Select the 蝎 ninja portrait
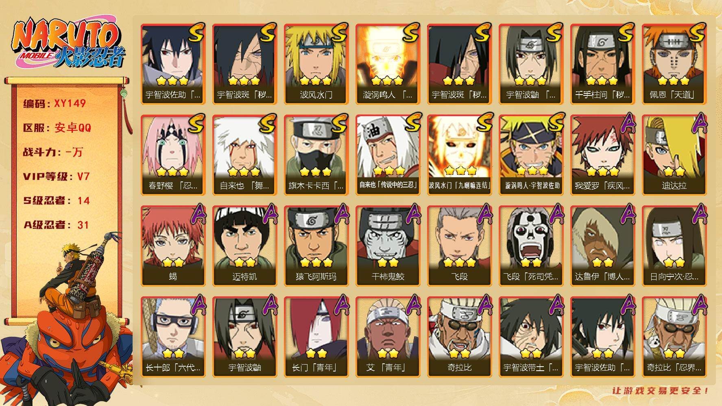This screenshot has width=722, height=406. 172,246
